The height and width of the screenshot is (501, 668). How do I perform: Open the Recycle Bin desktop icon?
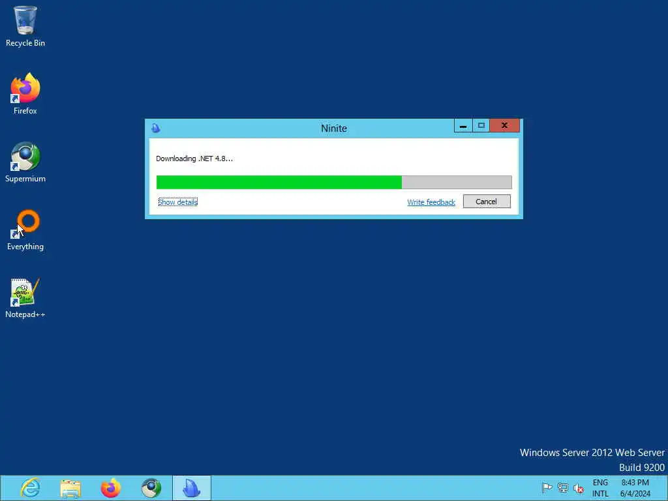(25, 25)
